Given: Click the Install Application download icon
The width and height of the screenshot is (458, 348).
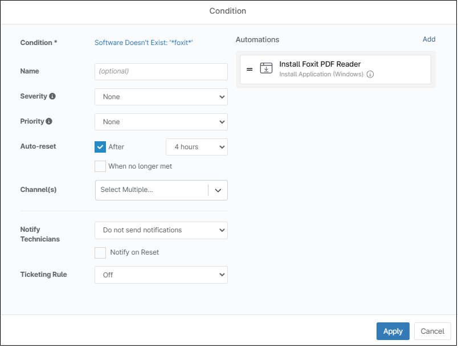Looking at the screenshot, I should tap(266, 69).
